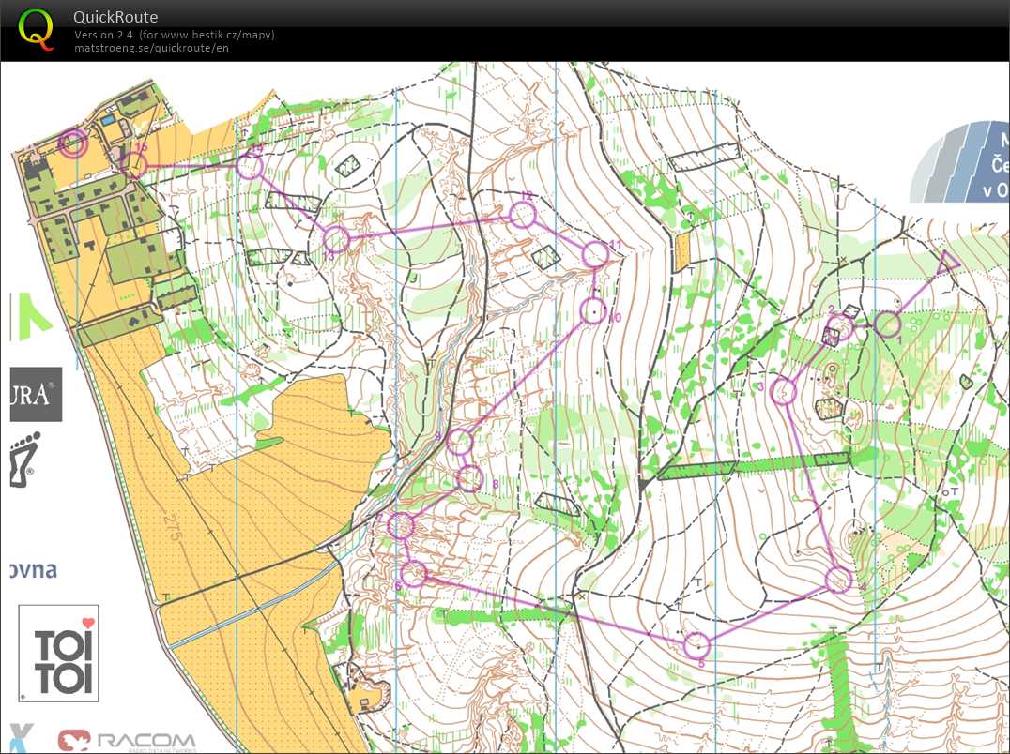This screenshot has width=1010, height=754.
Task: Select the start triangle on the course
Action: click(947, 261)
